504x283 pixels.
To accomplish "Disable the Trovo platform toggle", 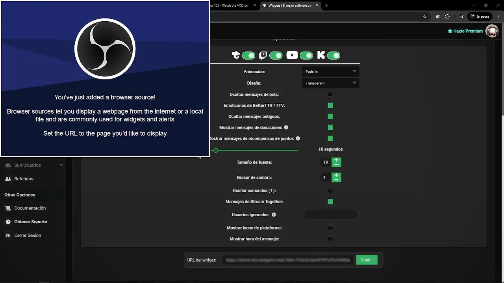I will point(248,55).
